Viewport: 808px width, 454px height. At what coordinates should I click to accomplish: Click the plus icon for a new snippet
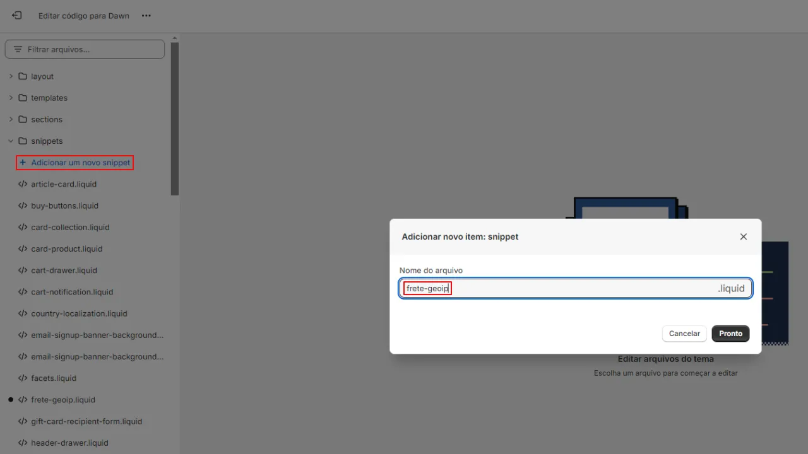pyautogui.click(x=23, y=163)
